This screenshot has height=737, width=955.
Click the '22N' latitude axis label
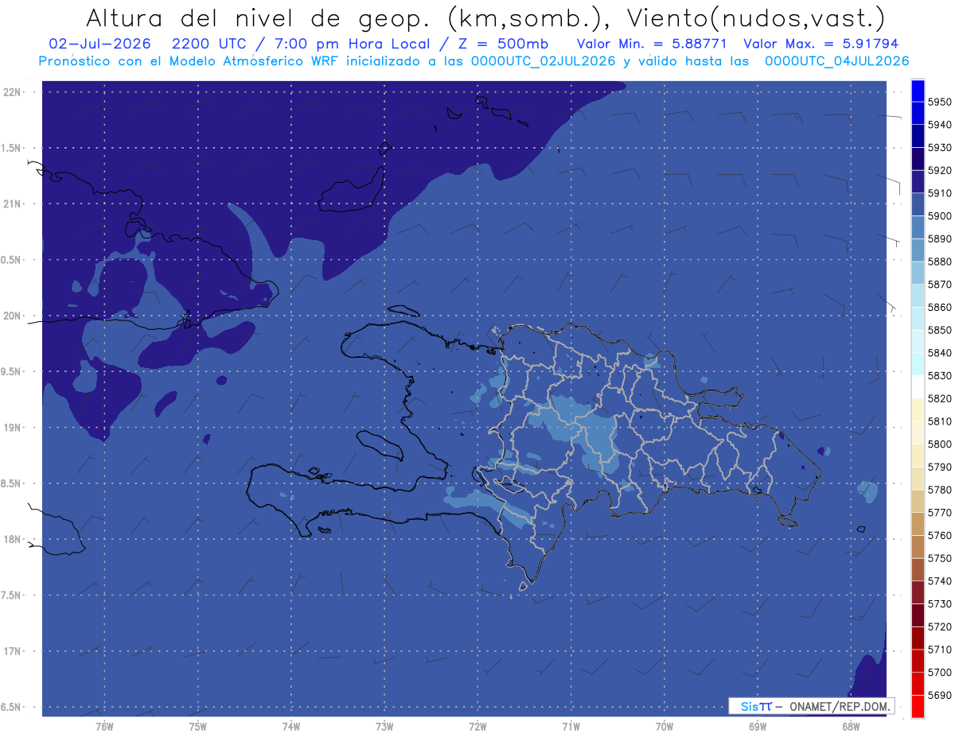click(13, 91)
